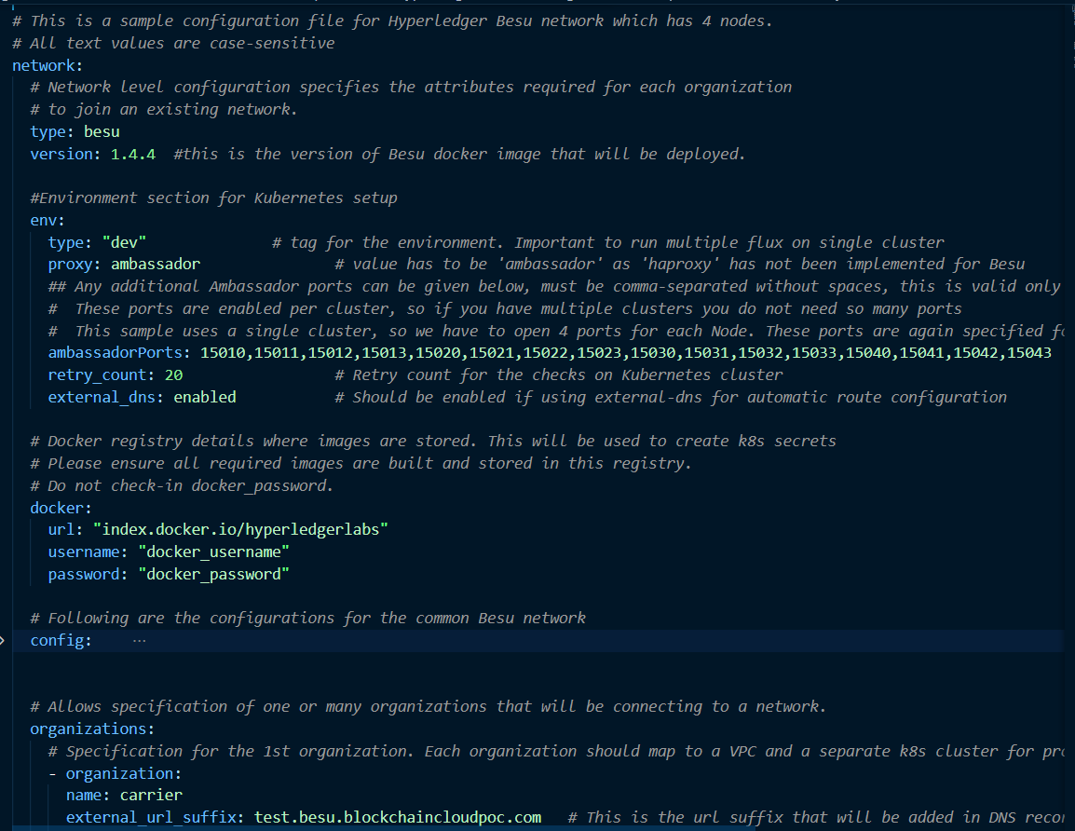
Task: Click the 'proxy:' key
Action: (75, 264)
